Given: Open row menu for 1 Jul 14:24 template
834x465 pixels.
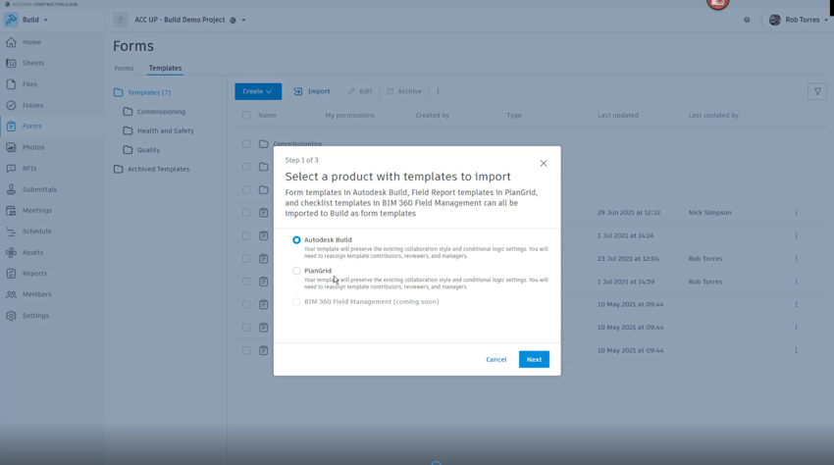Looking at the screenshot, I should [x=797, y=235].
